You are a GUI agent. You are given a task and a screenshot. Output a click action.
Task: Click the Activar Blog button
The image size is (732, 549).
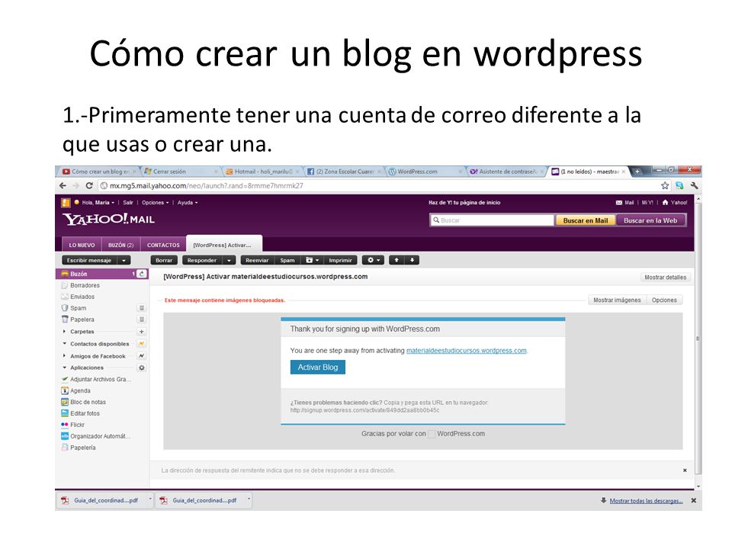click(x=317, y=368)
